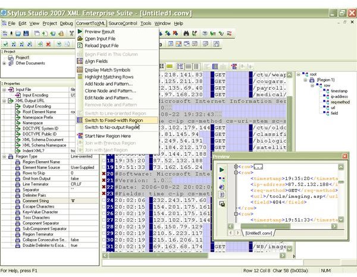Select Highlight Matching Rows menu item
The image size is (357, 277).
pyautogui.click(x=117, y=77)
